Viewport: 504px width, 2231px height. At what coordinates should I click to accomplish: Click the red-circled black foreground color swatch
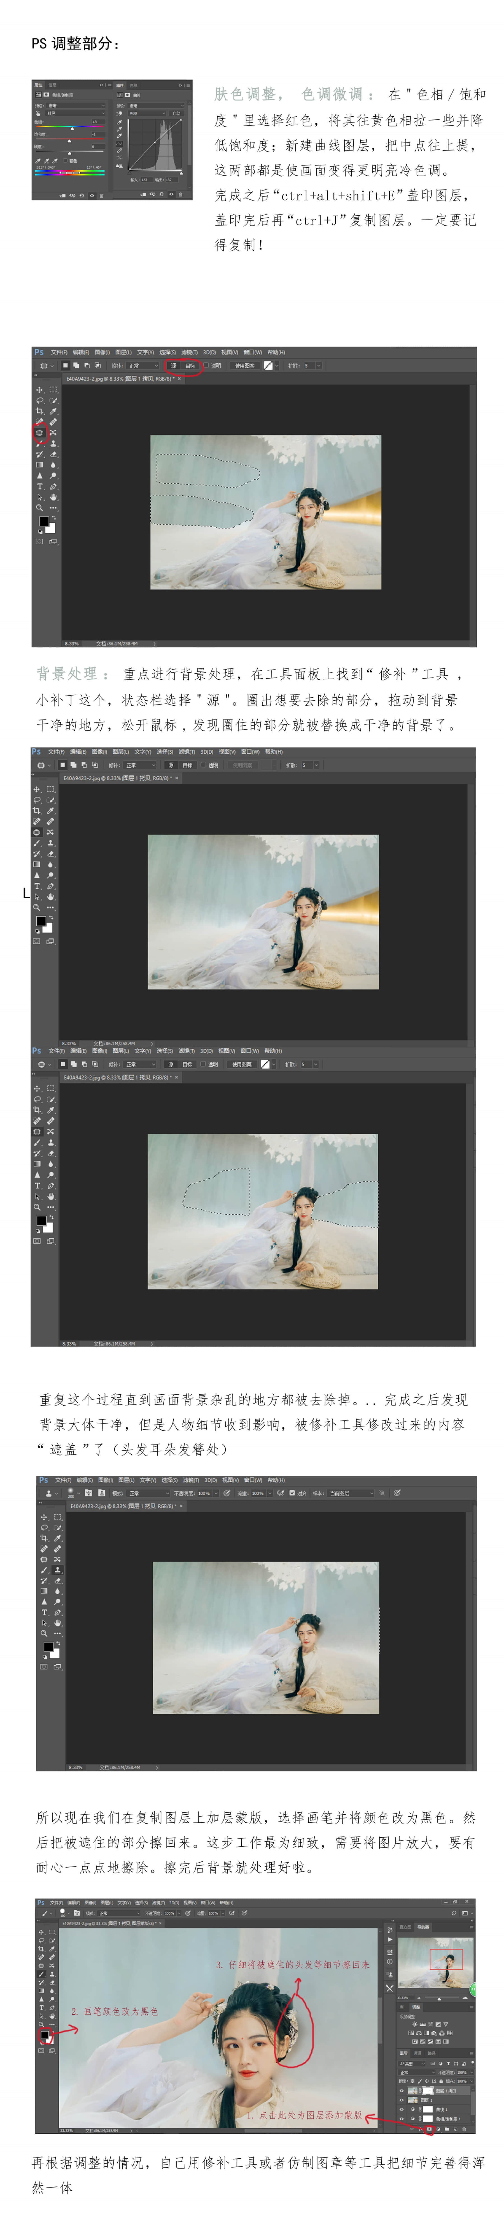[44, 2034]
